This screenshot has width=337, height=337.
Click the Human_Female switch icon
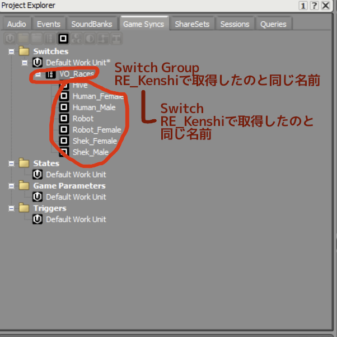[x=64, y=96]
